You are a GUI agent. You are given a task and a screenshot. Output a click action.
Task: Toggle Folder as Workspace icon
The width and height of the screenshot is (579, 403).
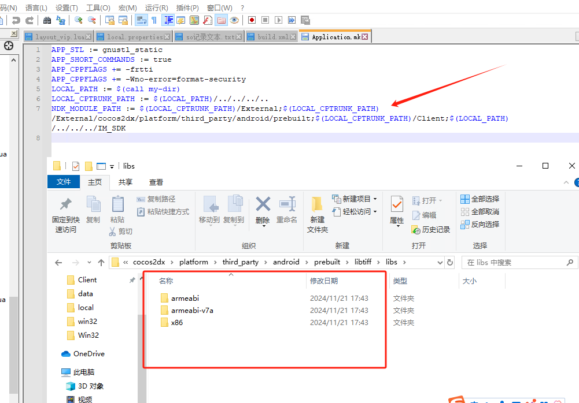click(x=221, y=20)
